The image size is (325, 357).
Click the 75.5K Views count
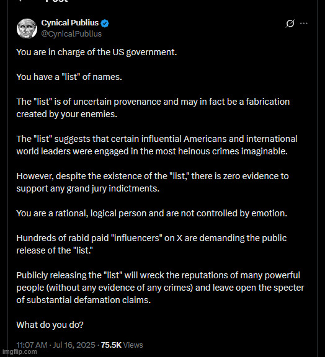pos(122,345)
